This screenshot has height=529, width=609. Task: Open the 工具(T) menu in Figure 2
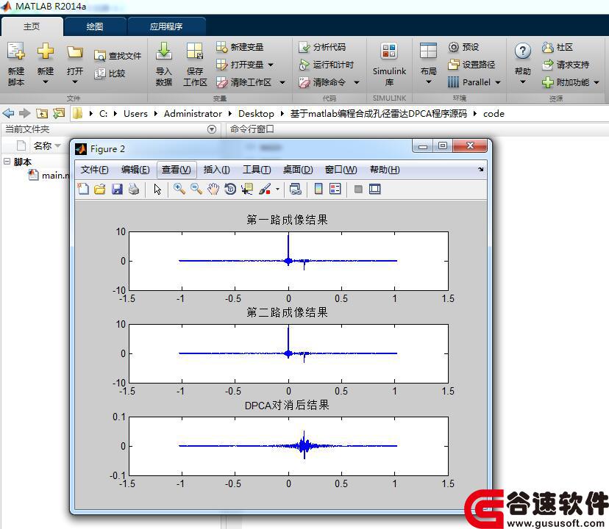257,170
